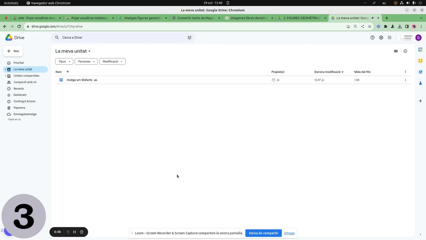Click the Amaga link
The width and height of the screenshot is (426, 240).
click(289, 233)
